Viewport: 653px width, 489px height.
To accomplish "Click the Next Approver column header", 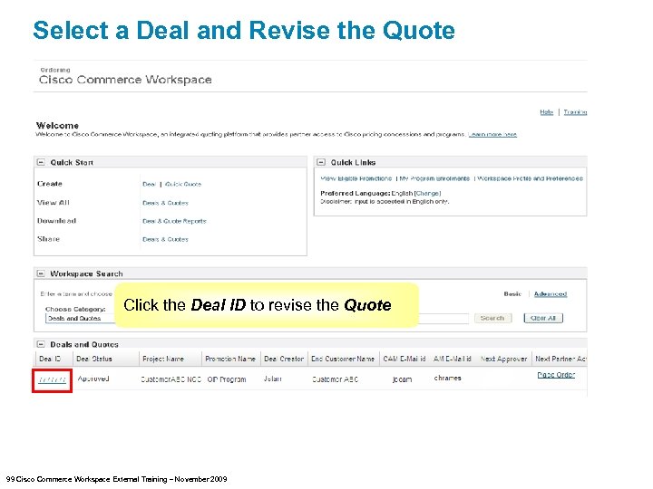I will pos(503,359).
